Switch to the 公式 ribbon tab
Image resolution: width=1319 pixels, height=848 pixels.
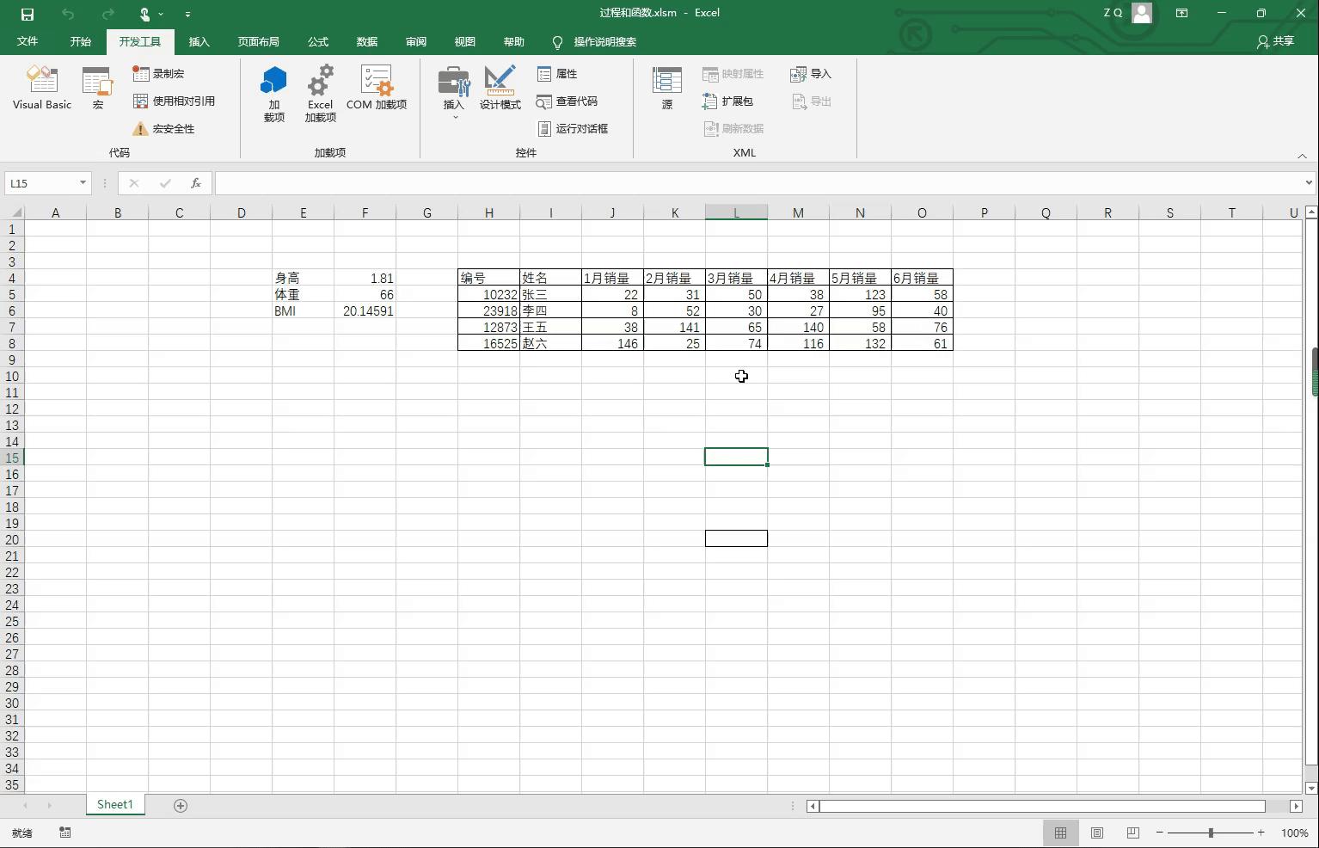317,41
